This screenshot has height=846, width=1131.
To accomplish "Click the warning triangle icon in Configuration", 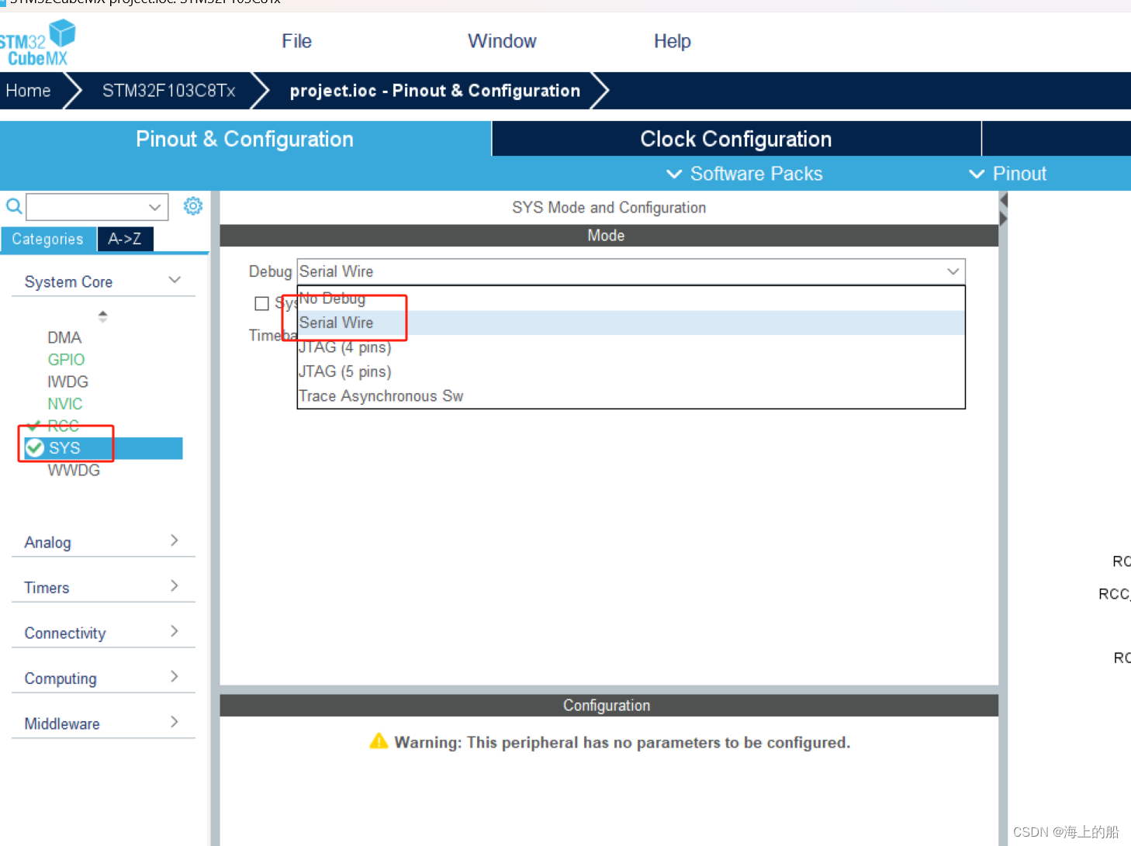I will (x=379, y=741).
